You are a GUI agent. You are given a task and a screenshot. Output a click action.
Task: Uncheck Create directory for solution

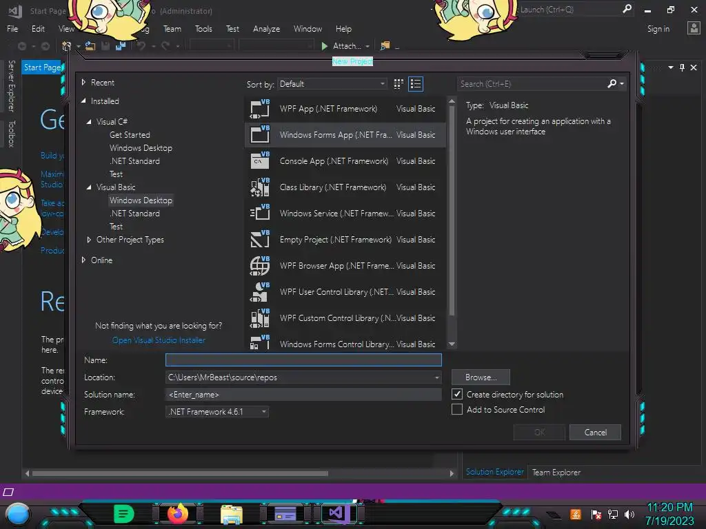click(457, 394)
